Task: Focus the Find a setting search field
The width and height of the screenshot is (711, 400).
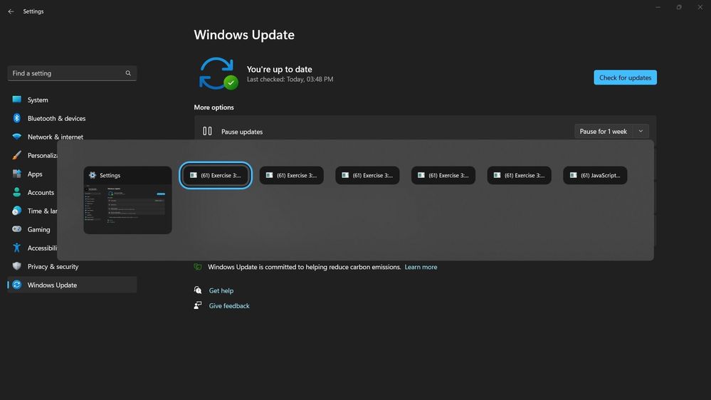Action: tap(72, 73)
